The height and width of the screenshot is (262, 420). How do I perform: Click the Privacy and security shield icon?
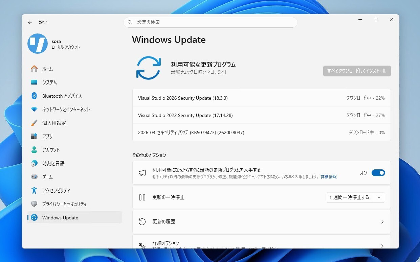click(x=34, y=204)
